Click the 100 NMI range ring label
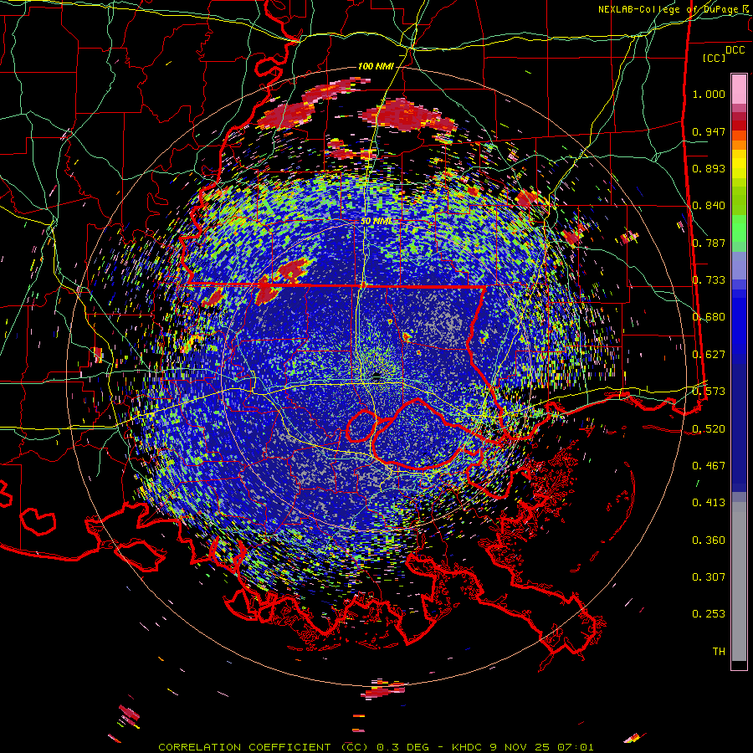The height and width of the screenshot is (753, 753). [x=376, y=66]
